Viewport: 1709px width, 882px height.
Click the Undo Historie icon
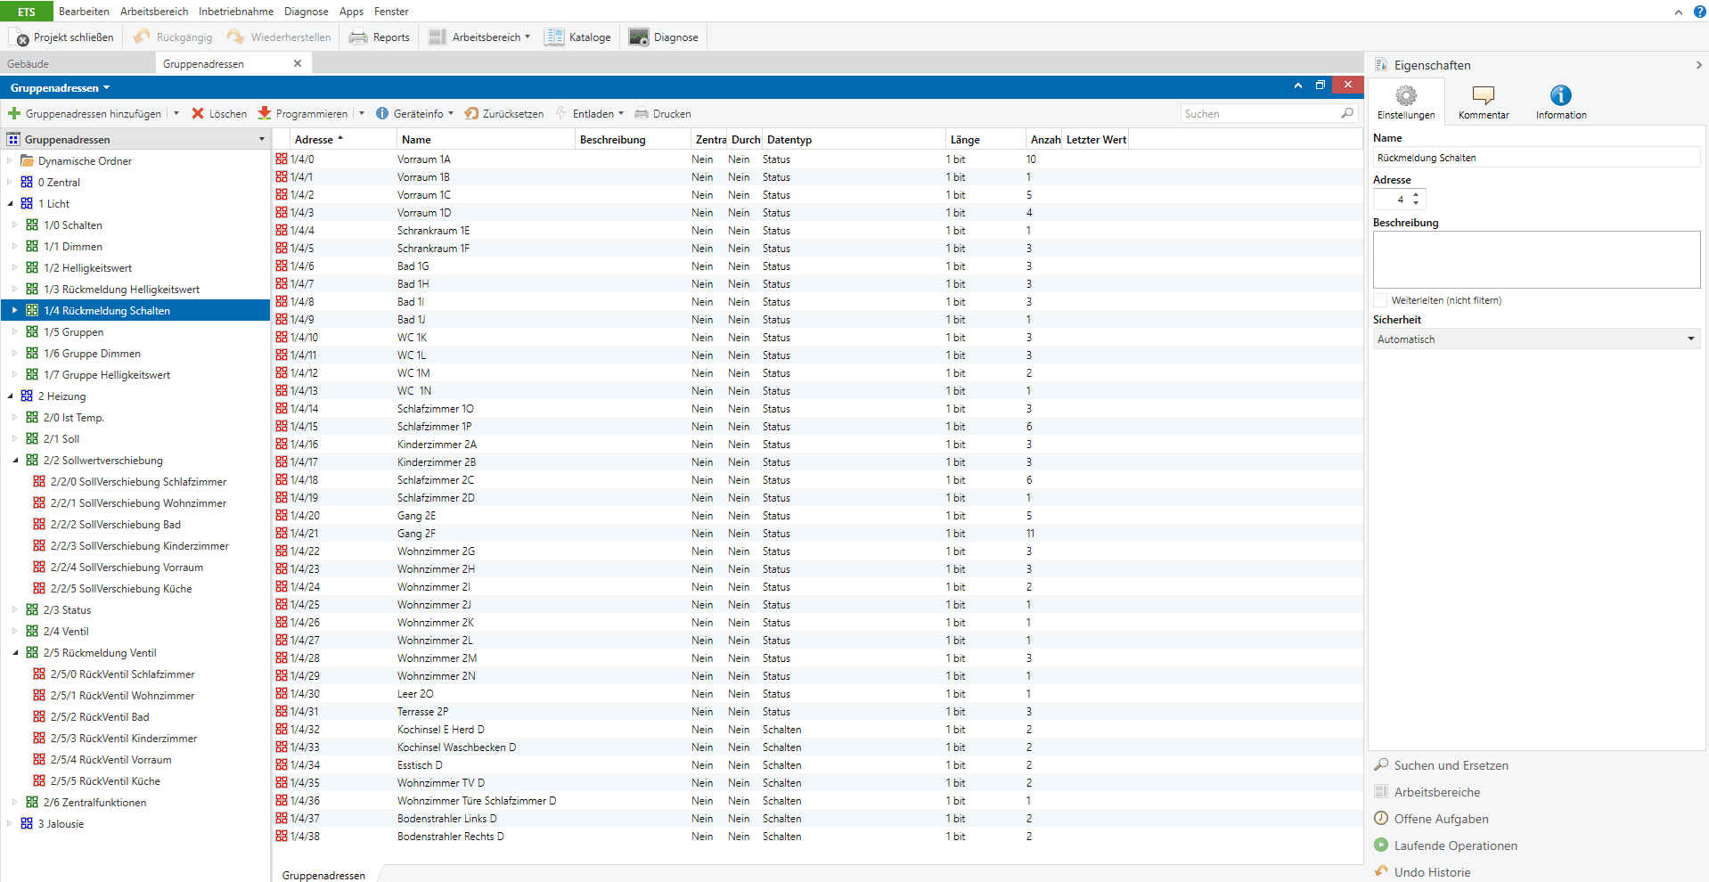pos(1381,871)
